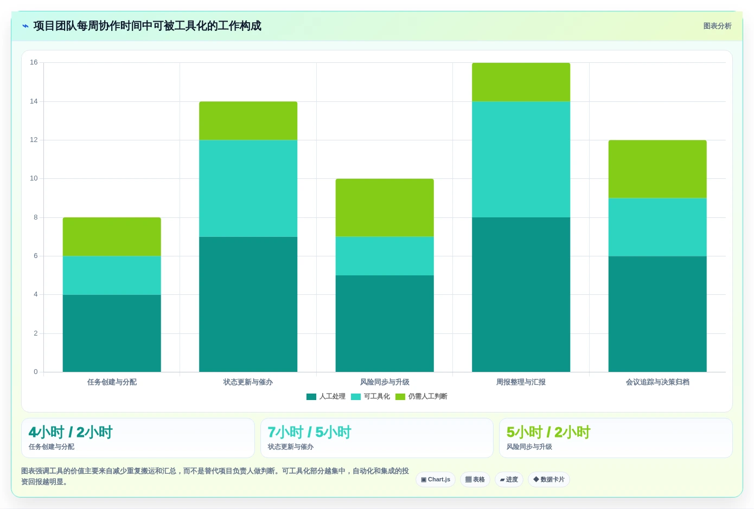Screen dimensions: 754x509
Task: Click the green segment of 状态更新与催办 bar
Action: coord(248,121)
